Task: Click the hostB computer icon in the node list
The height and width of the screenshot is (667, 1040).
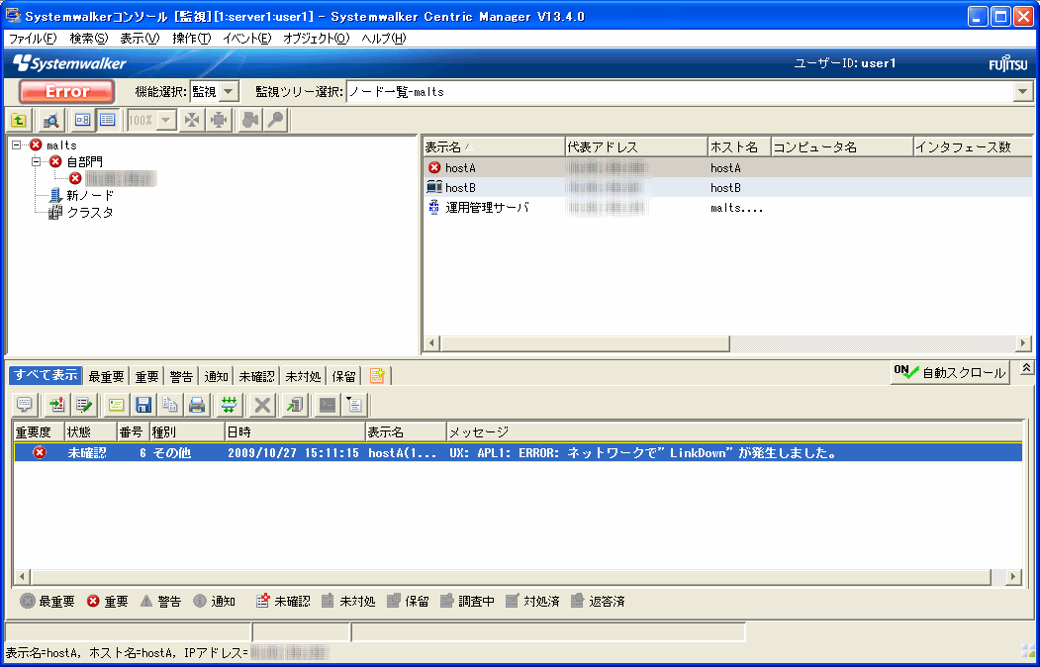Action: 434,188
